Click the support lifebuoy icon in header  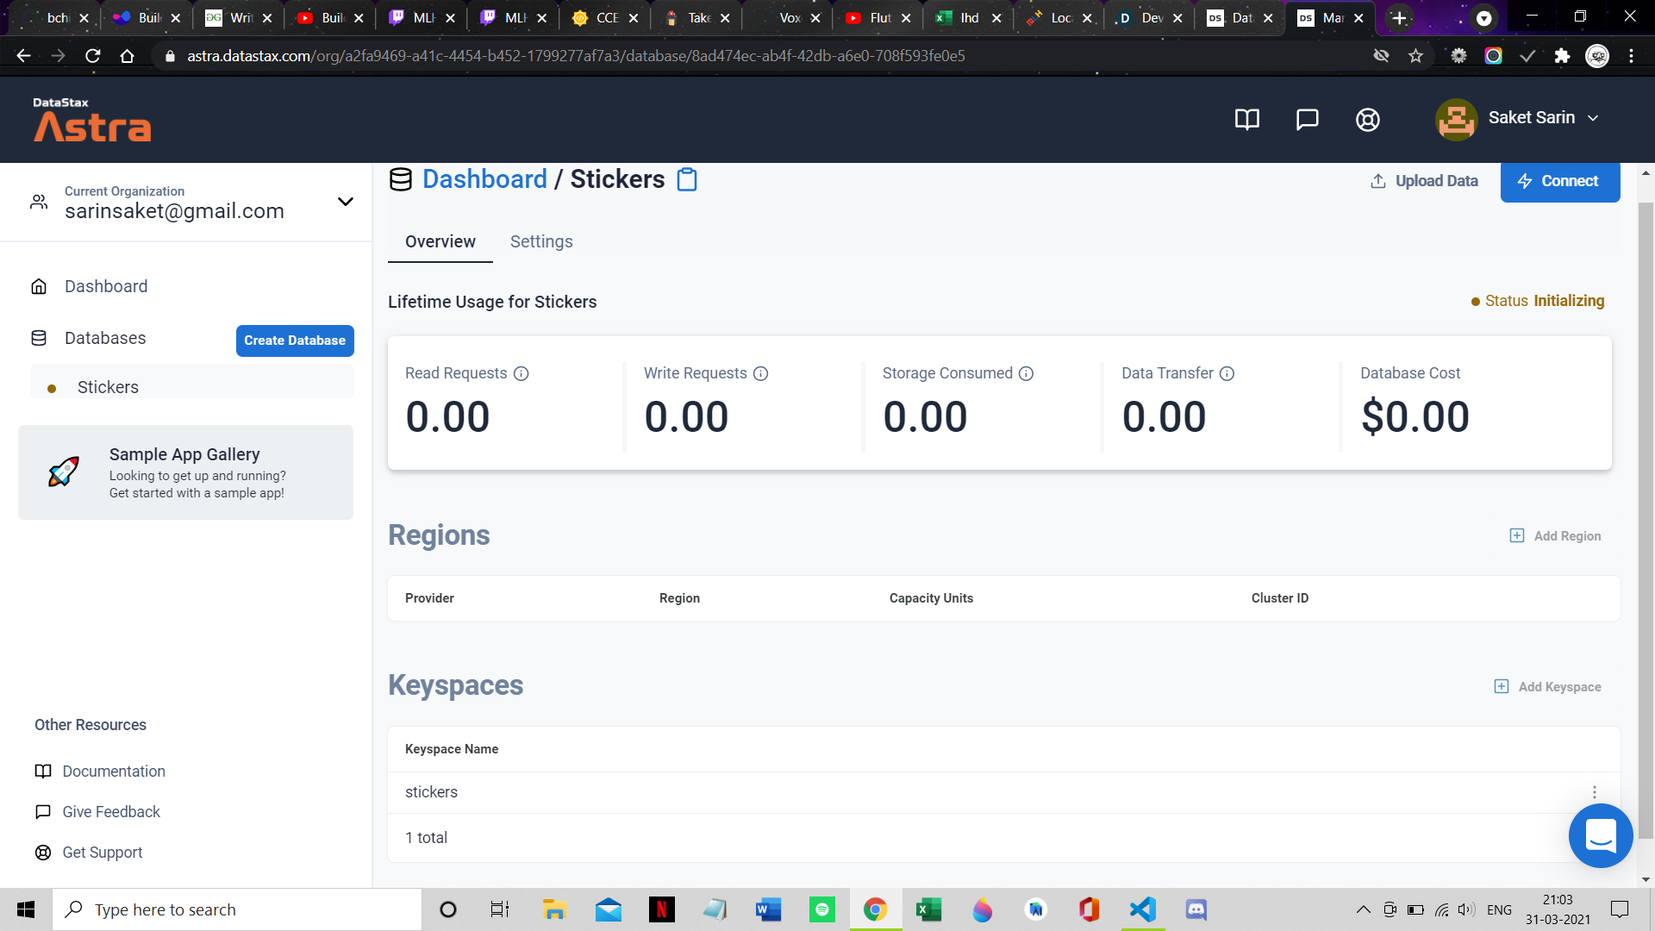(x=1367, y=119)
